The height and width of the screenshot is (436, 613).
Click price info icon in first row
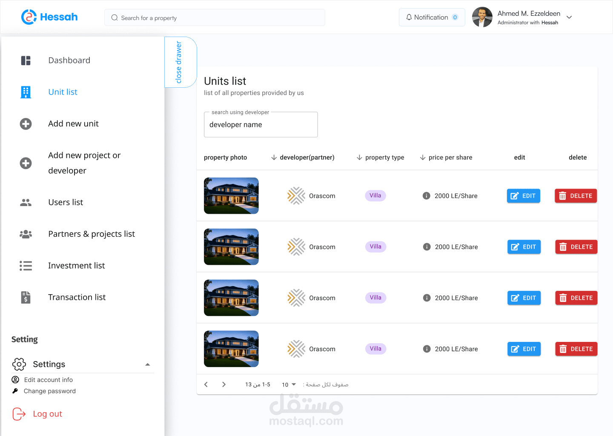coord(427,196)
